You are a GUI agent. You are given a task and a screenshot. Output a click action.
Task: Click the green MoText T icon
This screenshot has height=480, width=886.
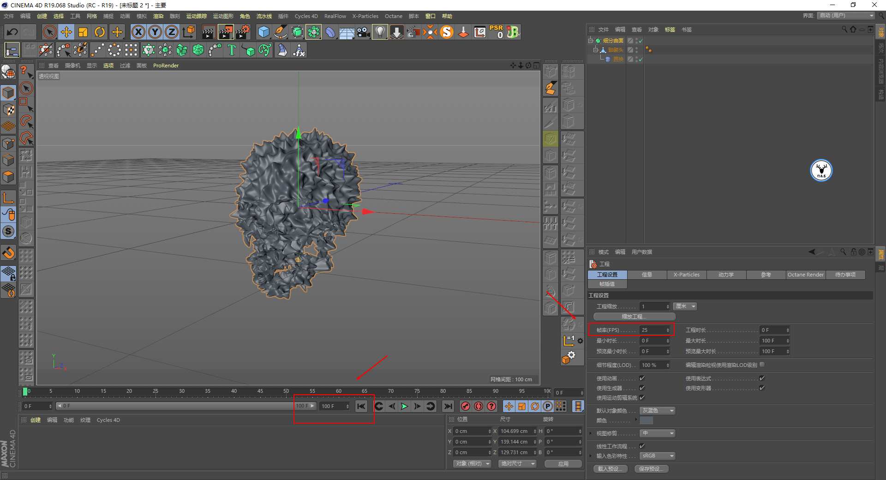pyautogui.click(x=232, y=50)
